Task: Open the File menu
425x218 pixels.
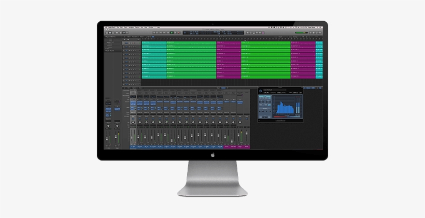Action: (x=118, y=27)
